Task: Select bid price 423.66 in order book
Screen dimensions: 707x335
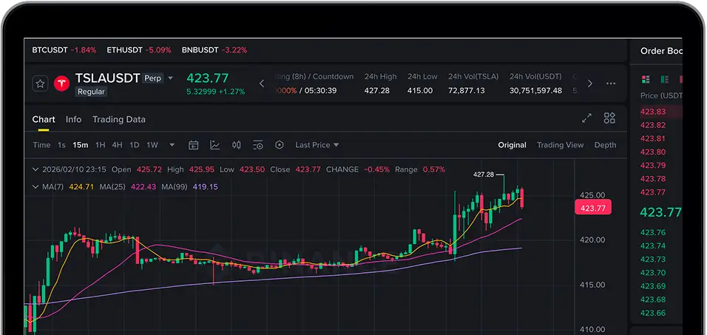Action: (x=653, y=314)
